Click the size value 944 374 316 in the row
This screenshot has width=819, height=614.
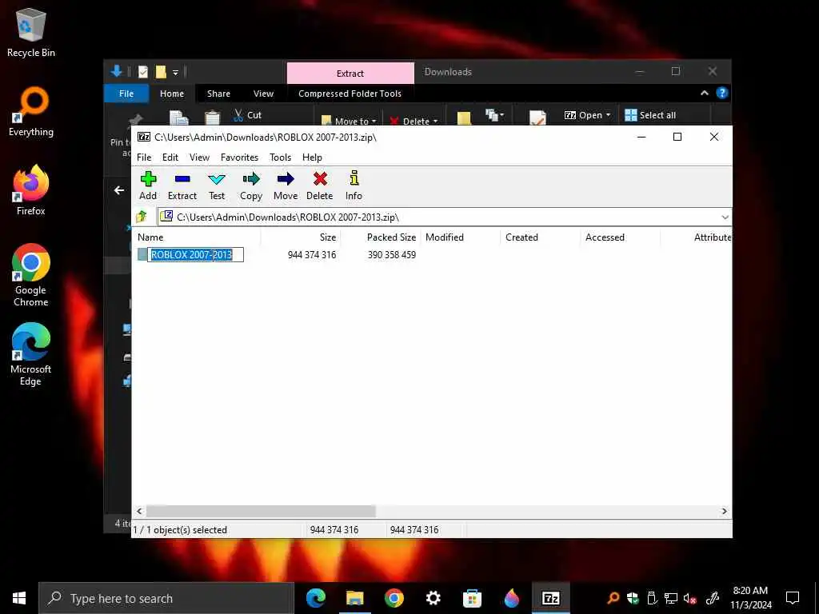pos(312,255)
